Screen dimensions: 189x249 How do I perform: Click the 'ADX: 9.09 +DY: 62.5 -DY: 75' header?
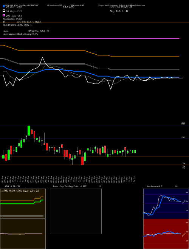click(20, 191)
